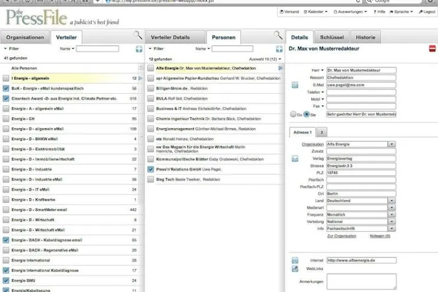Open Name dropdown in Verteiler panel
This screenshot has height=292, width=438.
point(67,49)
